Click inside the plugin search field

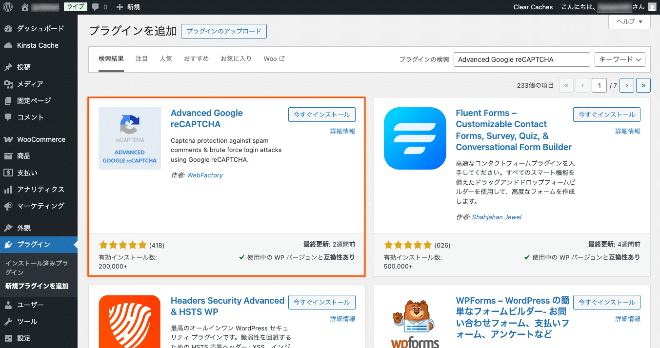[521, 59]
